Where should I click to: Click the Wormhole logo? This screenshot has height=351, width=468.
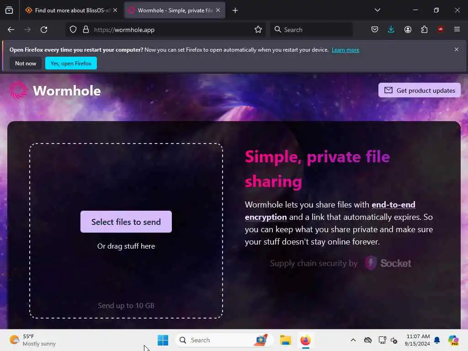click(55, 90)
